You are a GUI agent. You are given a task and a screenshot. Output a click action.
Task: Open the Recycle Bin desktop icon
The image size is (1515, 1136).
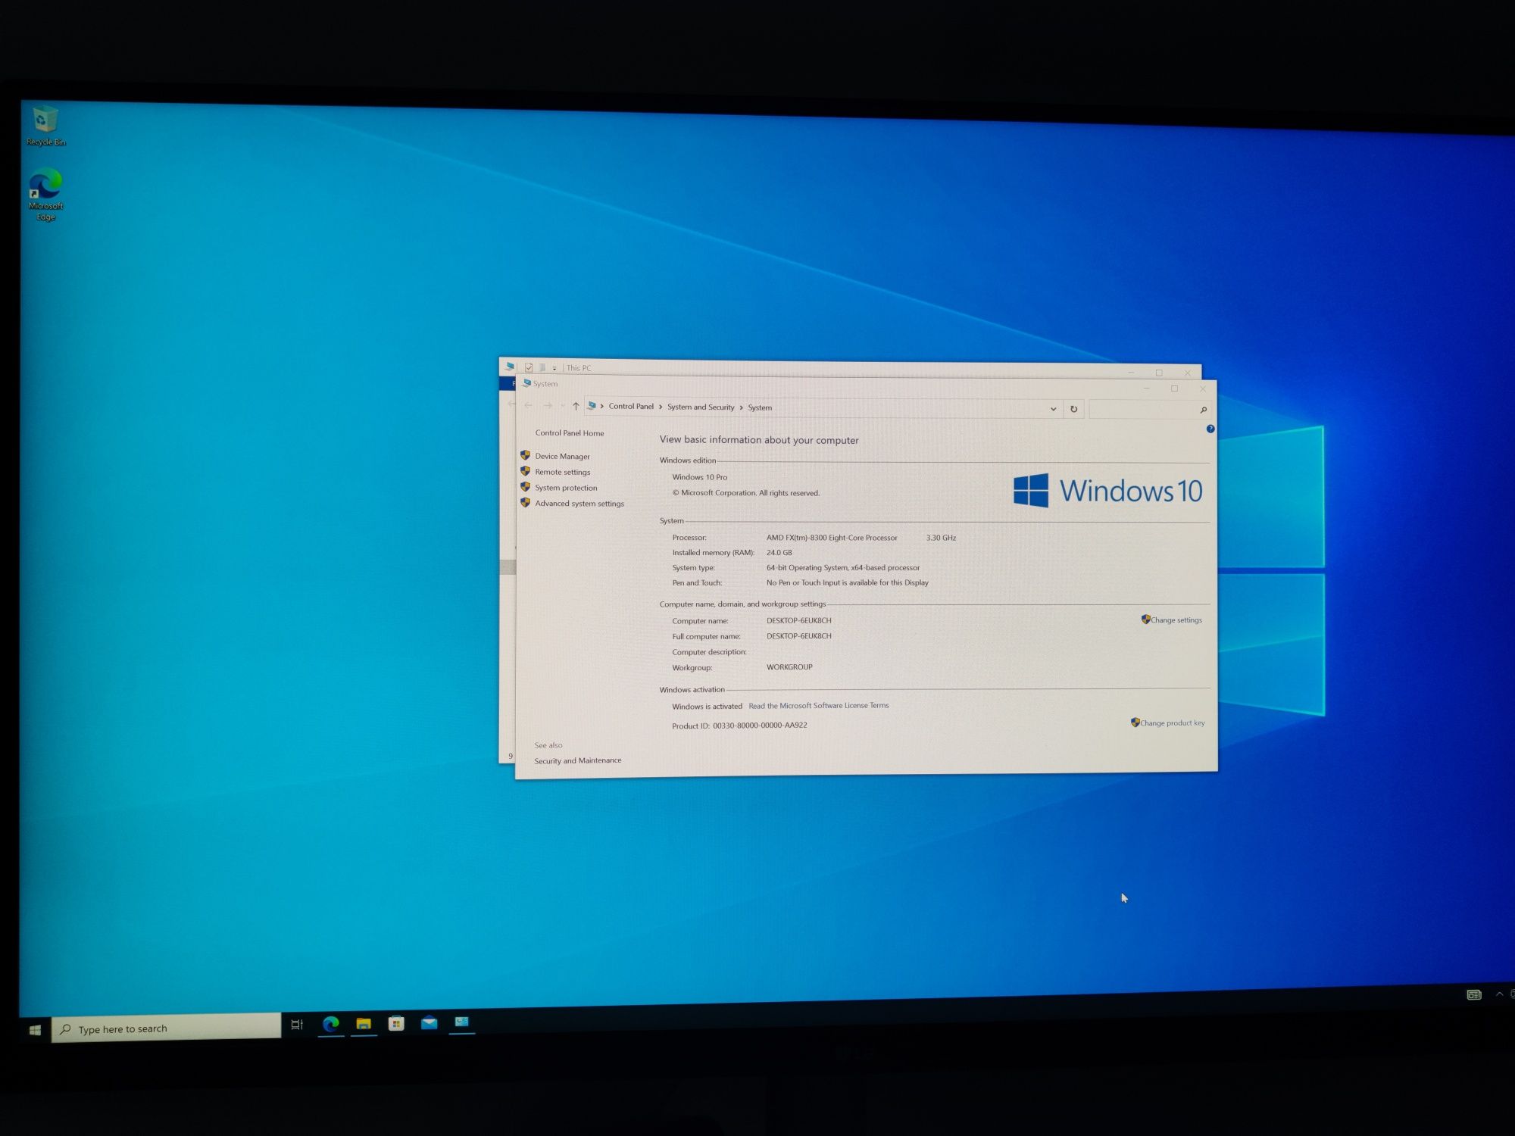coord(45,126)
